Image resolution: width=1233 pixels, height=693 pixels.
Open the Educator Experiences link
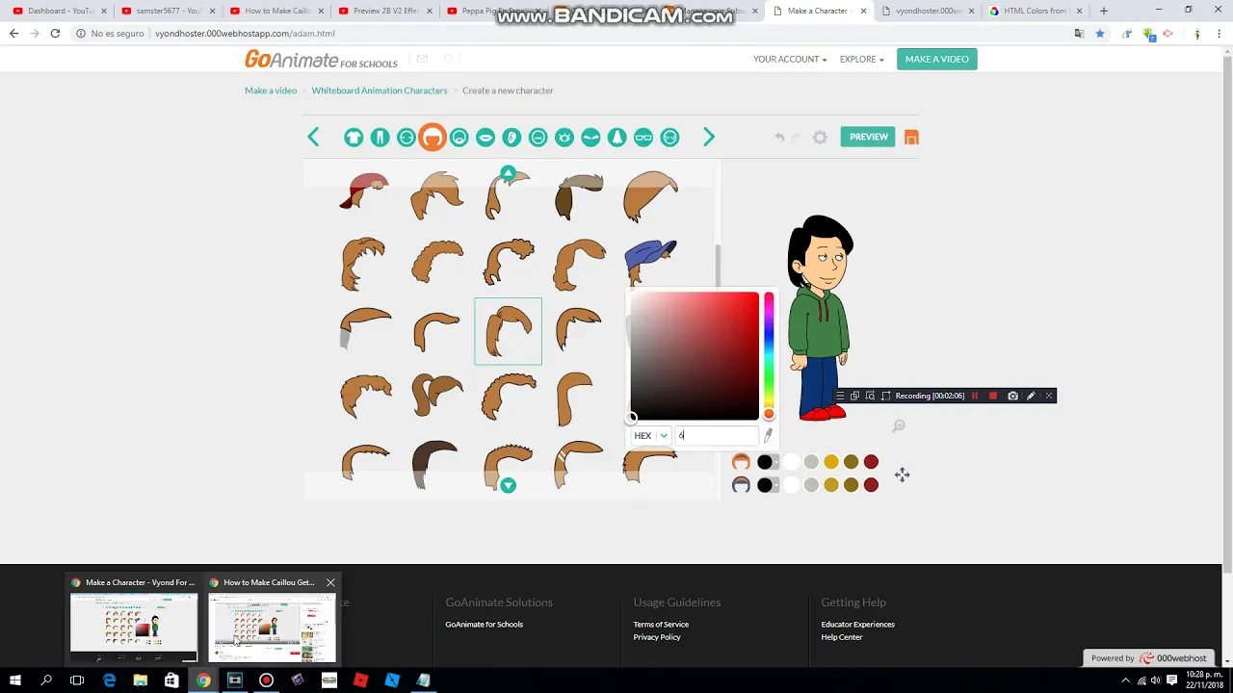857,625
